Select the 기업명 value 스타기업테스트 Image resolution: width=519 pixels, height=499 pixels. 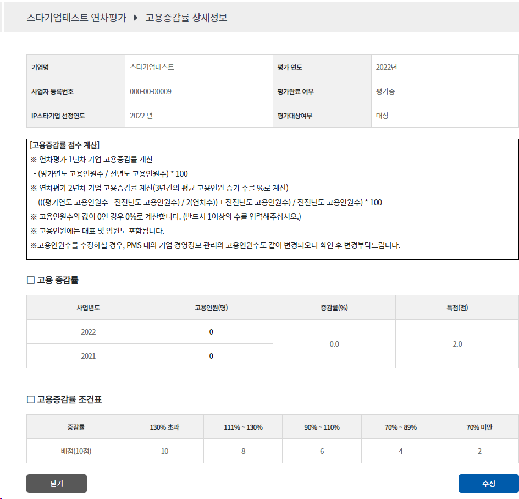coord(152,67)
